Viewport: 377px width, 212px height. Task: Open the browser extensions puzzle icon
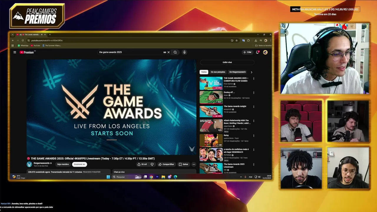click(x=248, y=40)
